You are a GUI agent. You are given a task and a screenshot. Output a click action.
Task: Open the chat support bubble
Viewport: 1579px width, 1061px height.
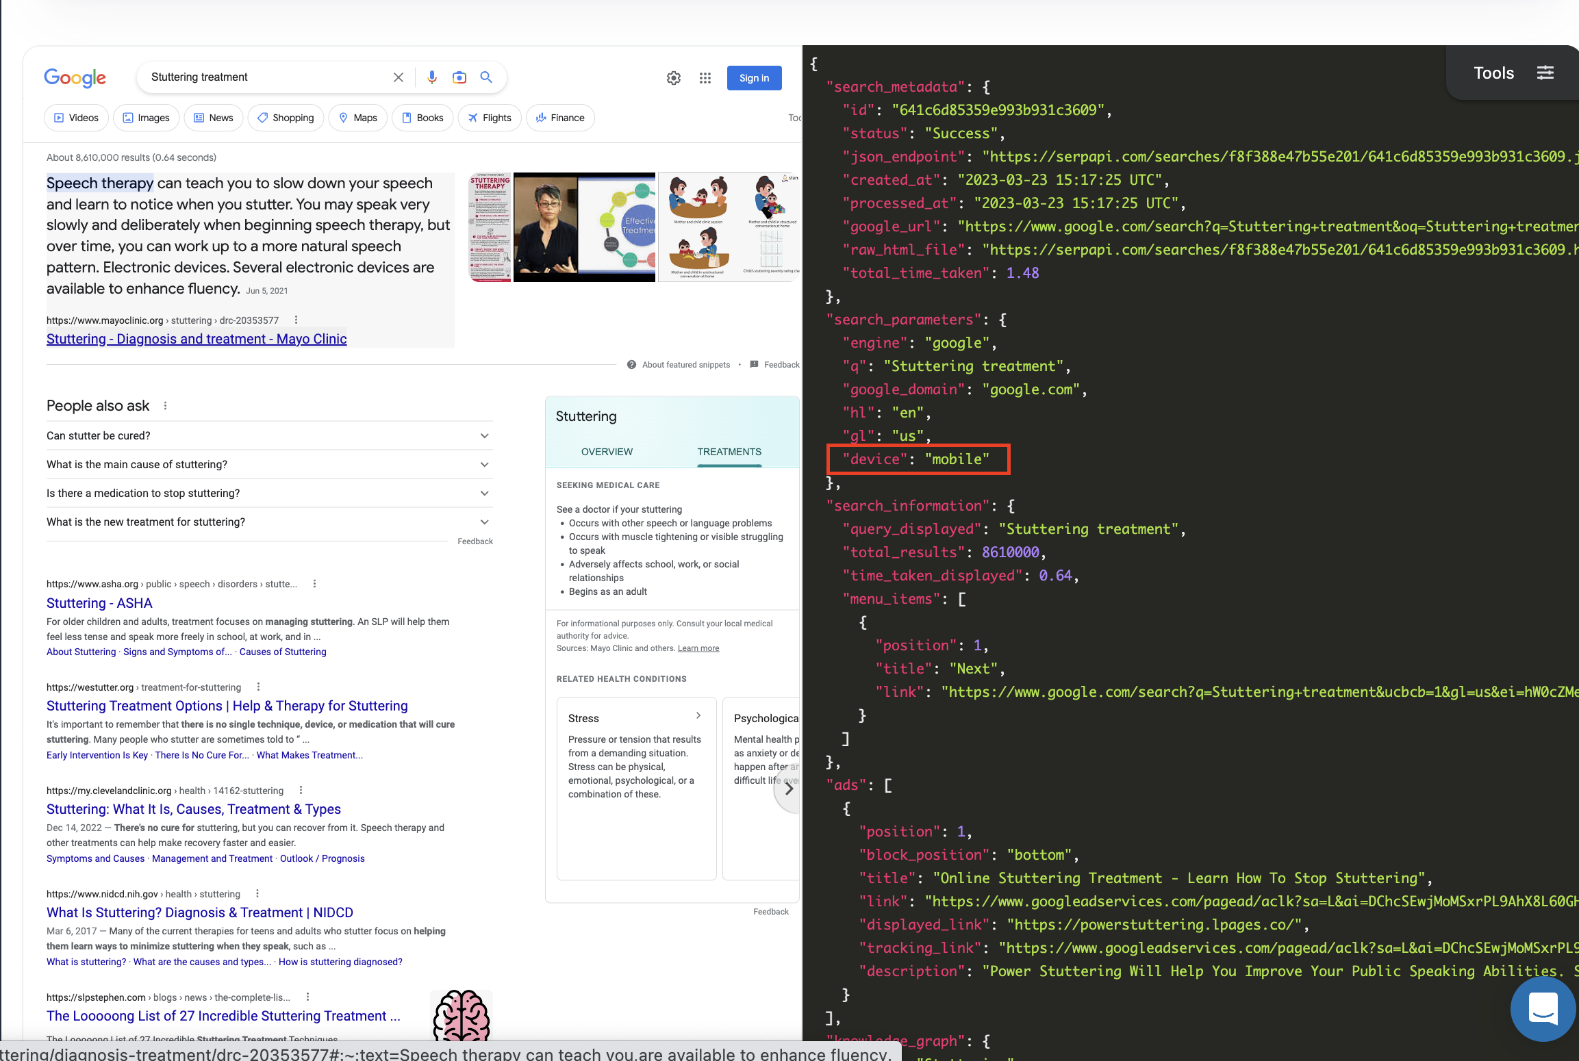(1543, 1009)
